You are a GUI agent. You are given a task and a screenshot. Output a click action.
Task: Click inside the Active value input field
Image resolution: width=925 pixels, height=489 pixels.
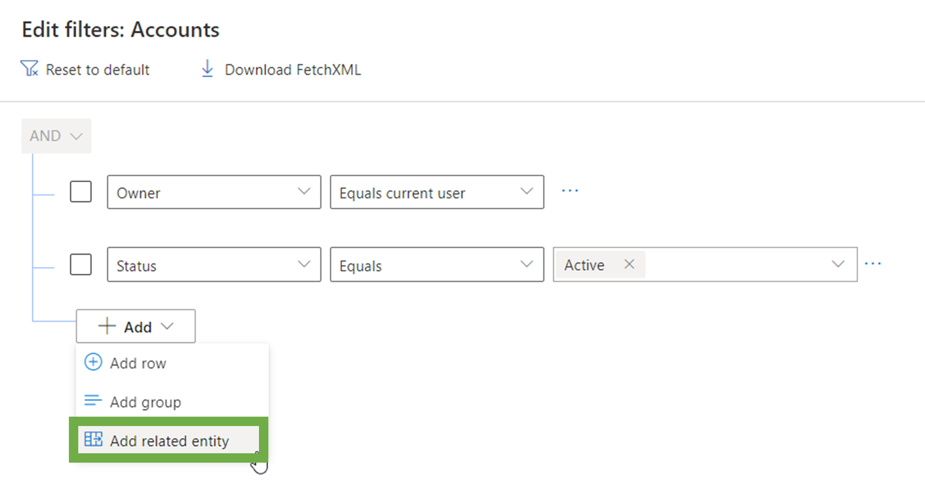(x=734, y=265)
